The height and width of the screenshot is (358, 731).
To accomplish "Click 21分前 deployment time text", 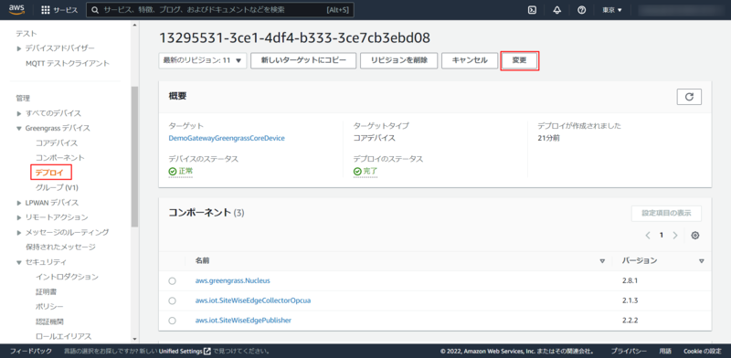I will click(548, 139).
